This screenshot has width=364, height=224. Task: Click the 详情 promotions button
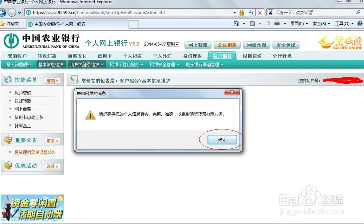52,166
